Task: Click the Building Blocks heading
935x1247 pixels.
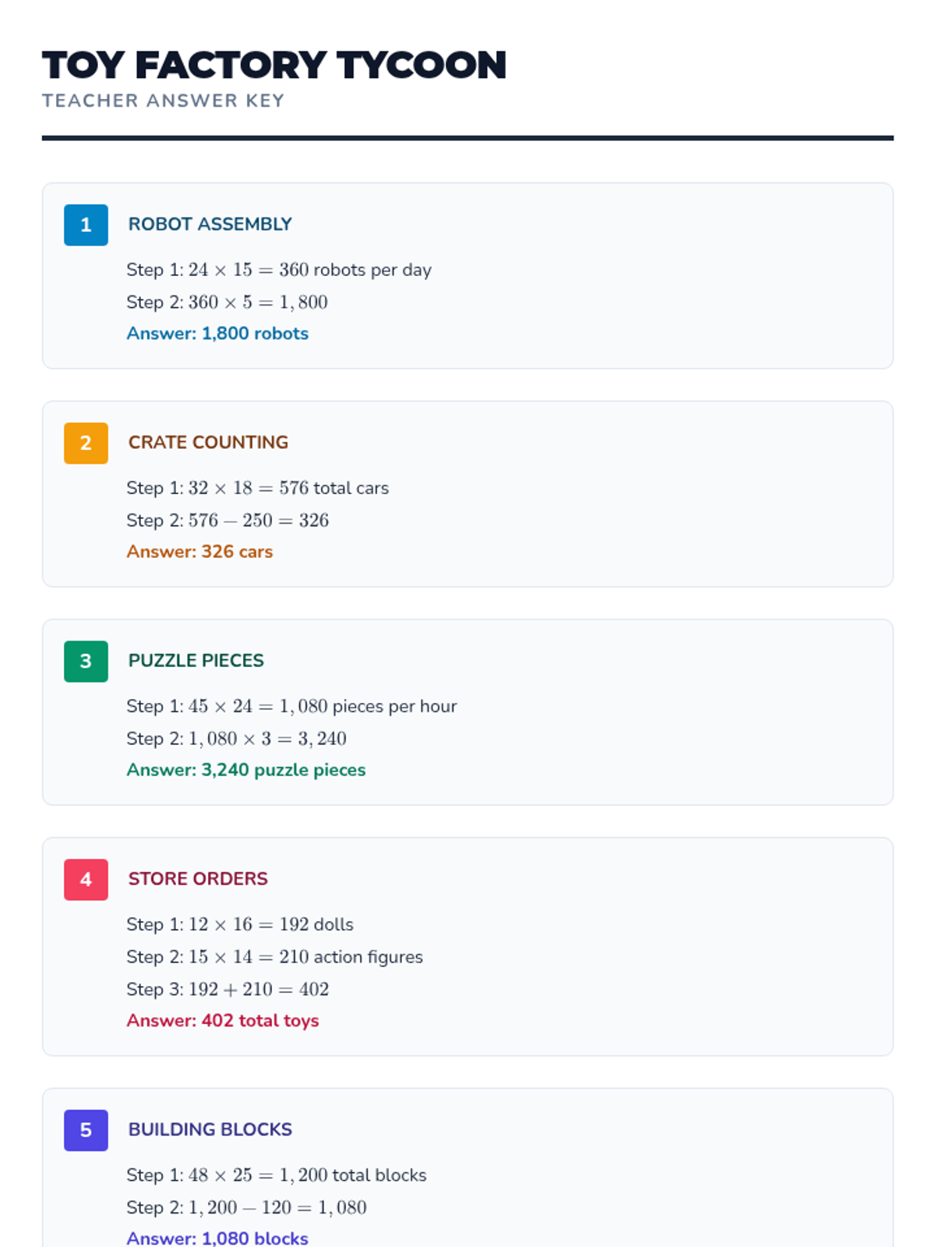Action: (210, 1130)
